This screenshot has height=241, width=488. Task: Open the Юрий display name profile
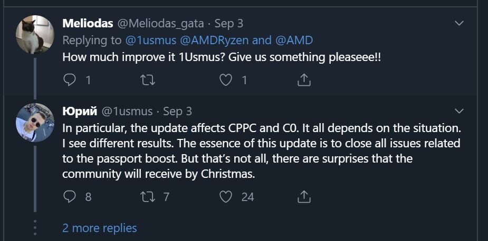[x=80, y=111]
